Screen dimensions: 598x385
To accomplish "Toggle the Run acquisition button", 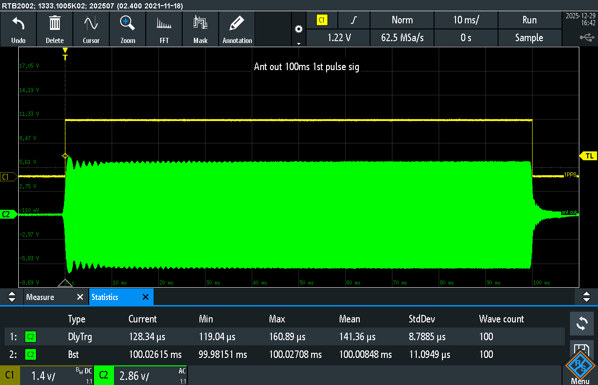I will tap(529, 20).
